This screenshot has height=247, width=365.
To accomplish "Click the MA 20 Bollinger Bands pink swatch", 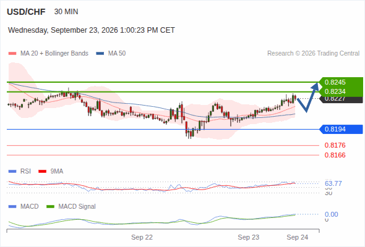I will 12,54.
